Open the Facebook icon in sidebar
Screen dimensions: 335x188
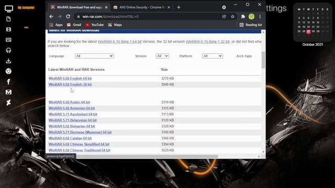click(x=8, y=81)
